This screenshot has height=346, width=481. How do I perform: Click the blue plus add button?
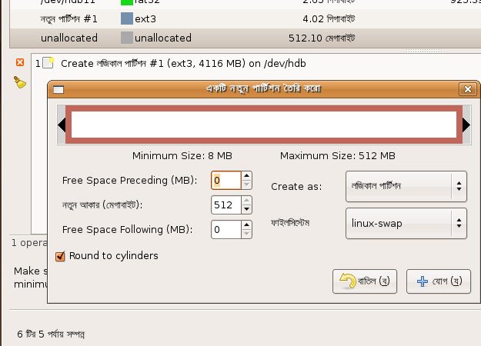(x=439, y=281)
